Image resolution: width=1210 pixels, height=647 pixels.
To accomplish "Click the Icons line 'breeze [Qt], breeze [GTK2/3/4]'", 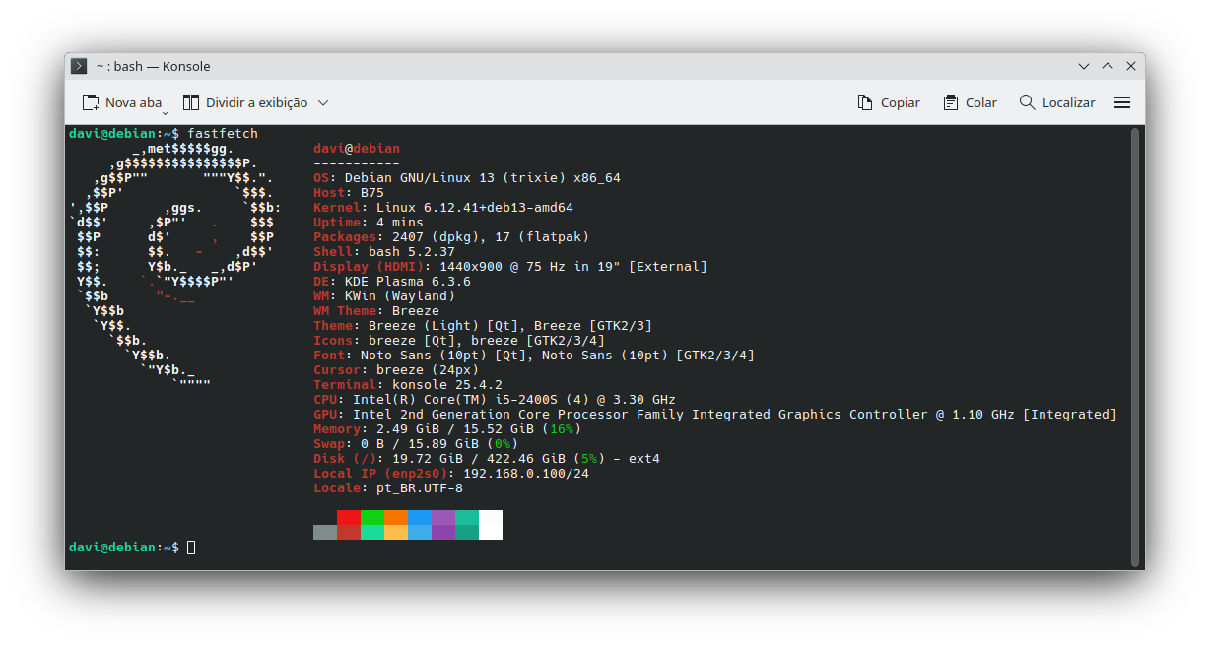I will (x=487, y=341).
